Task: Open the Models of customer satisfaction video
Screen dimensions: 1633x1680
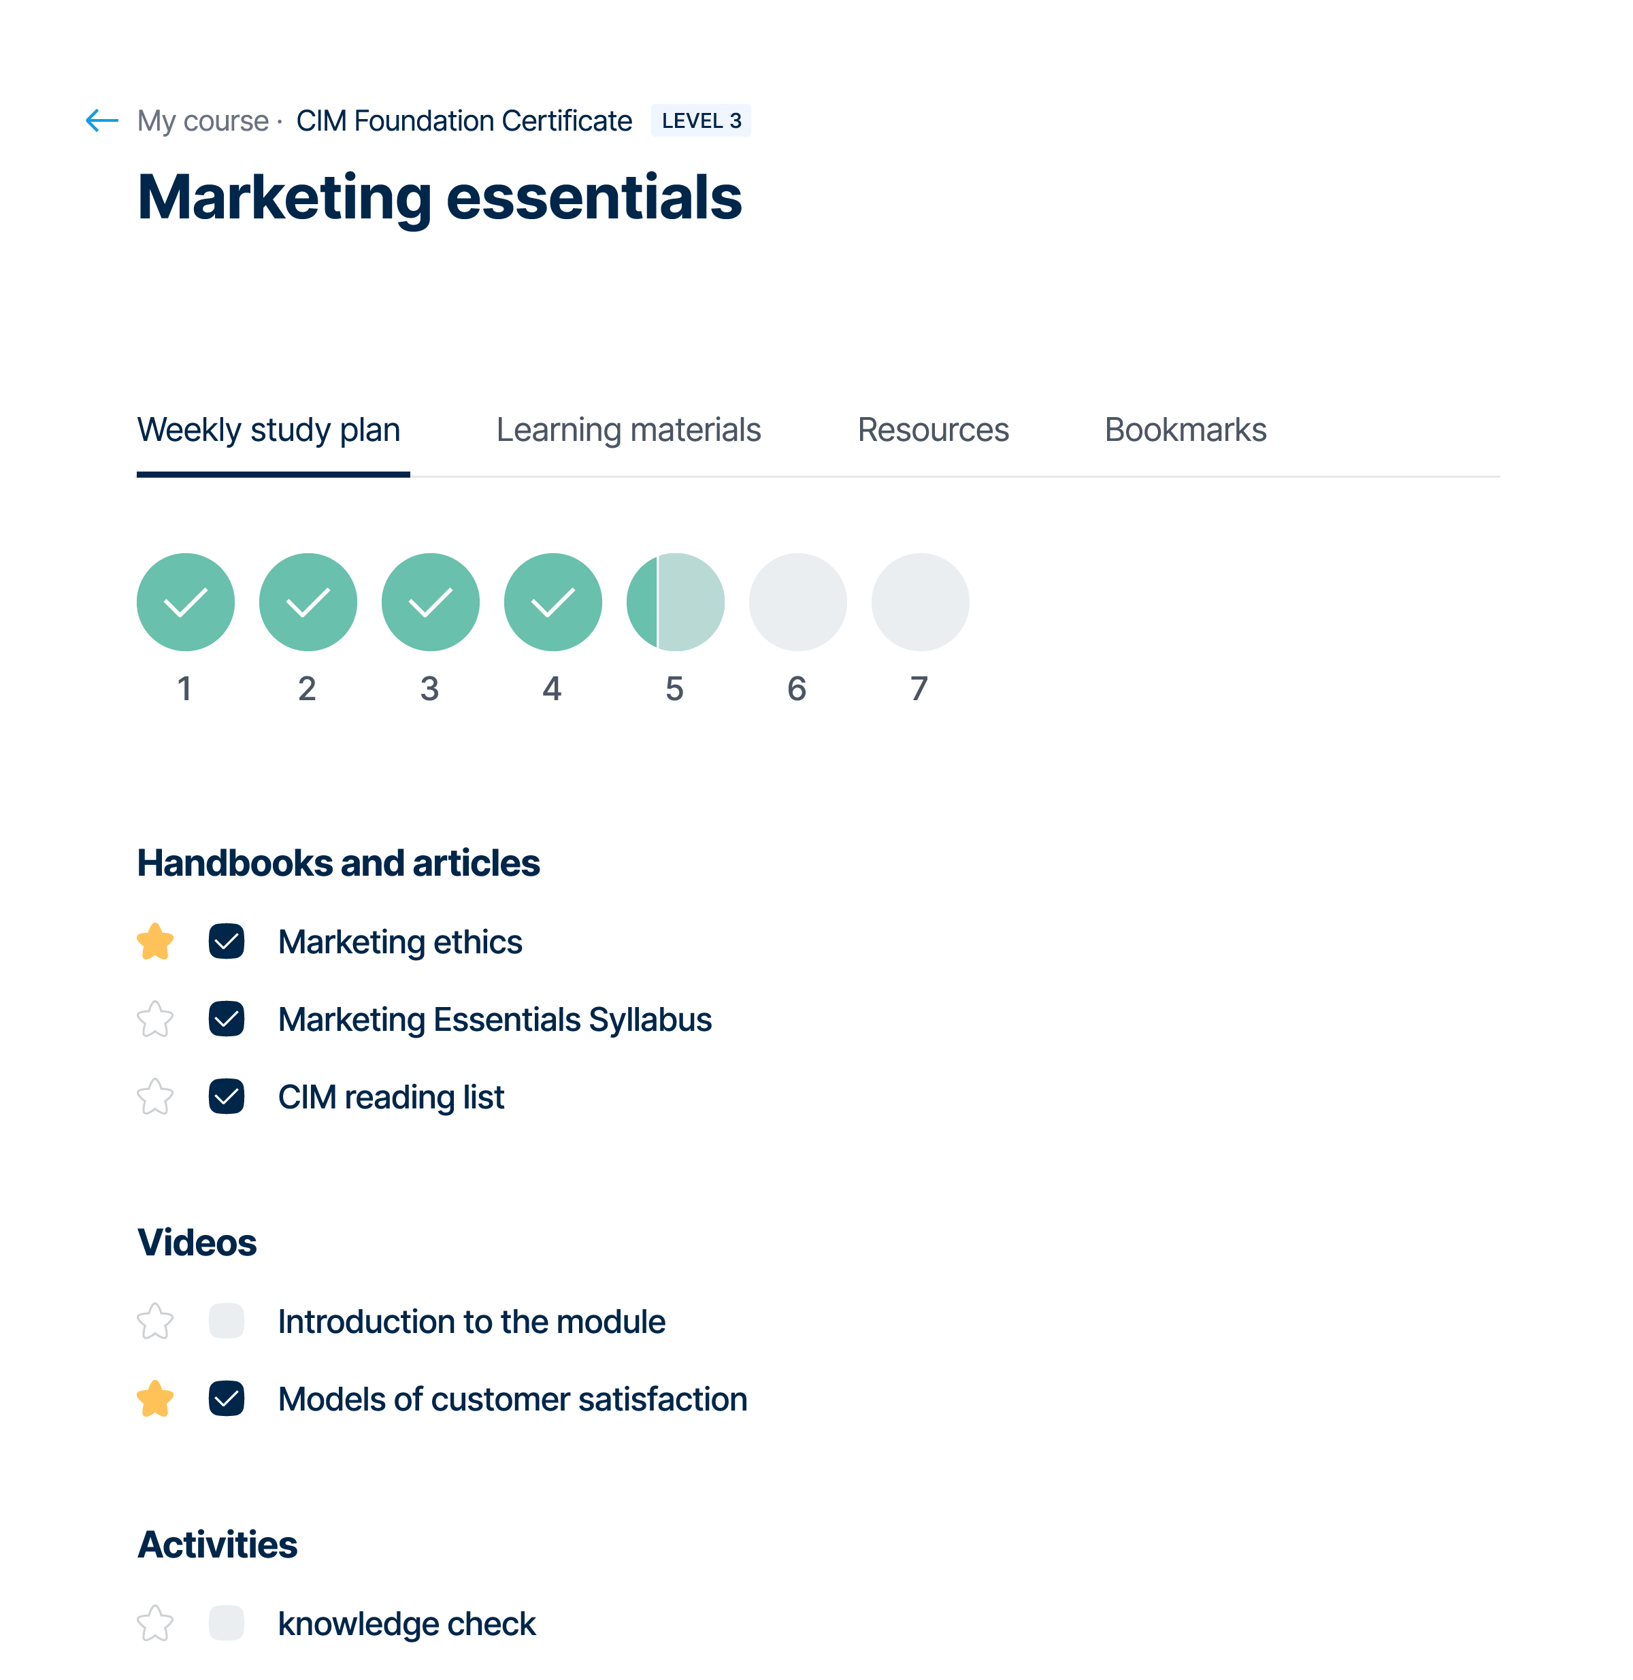Action: click(512, 1399)
